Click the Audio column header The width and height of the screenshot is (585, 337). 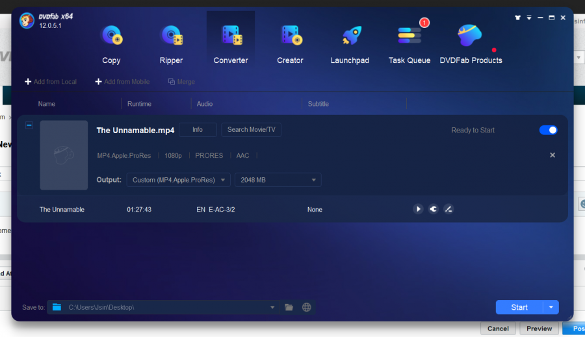tap(205, 104)
